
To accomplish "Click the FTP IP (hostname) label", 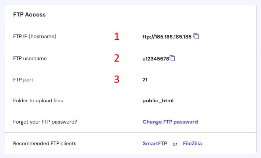I will coord(35,36).
